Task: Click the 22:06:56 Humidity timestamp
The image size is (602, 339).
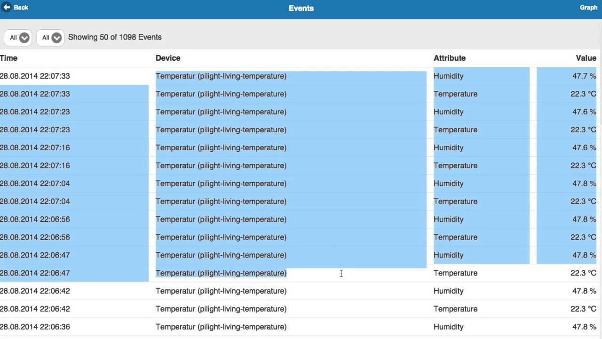Action: point(35,219)
